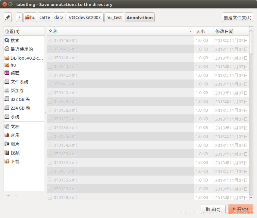This screenshot has height=218, width=257.
Task: Click the Cancel 取消(C) button
Action: [x=213, y=209]
